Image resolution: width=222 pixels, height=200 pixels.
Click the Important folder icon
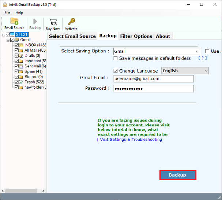(21, 61)
